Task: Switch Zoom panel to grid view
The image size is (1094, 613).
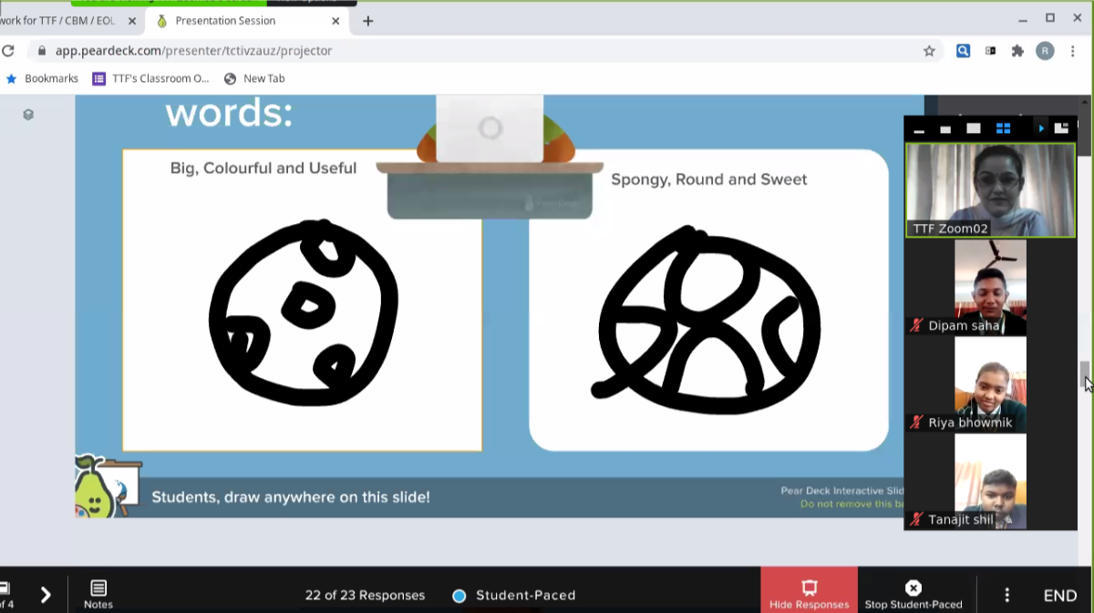Action: tap(1003, 128)
